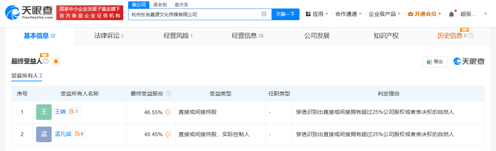
Task: Open equity penetration icon next to 48.45%
Action: (168, 134)
